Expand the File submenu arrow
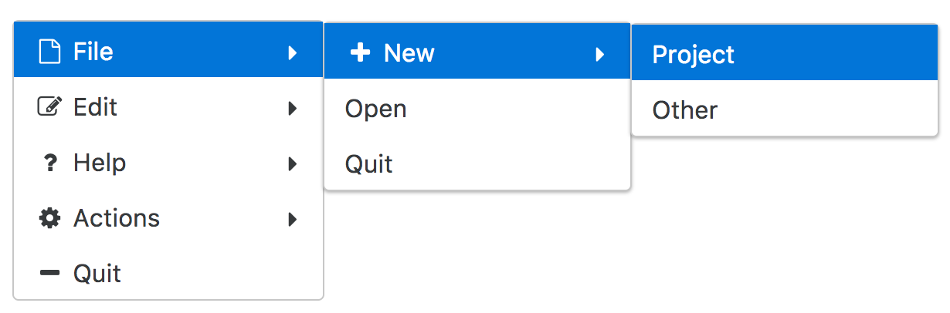The width and height of the screenshot is (950, 313). [x=293, y=52]
